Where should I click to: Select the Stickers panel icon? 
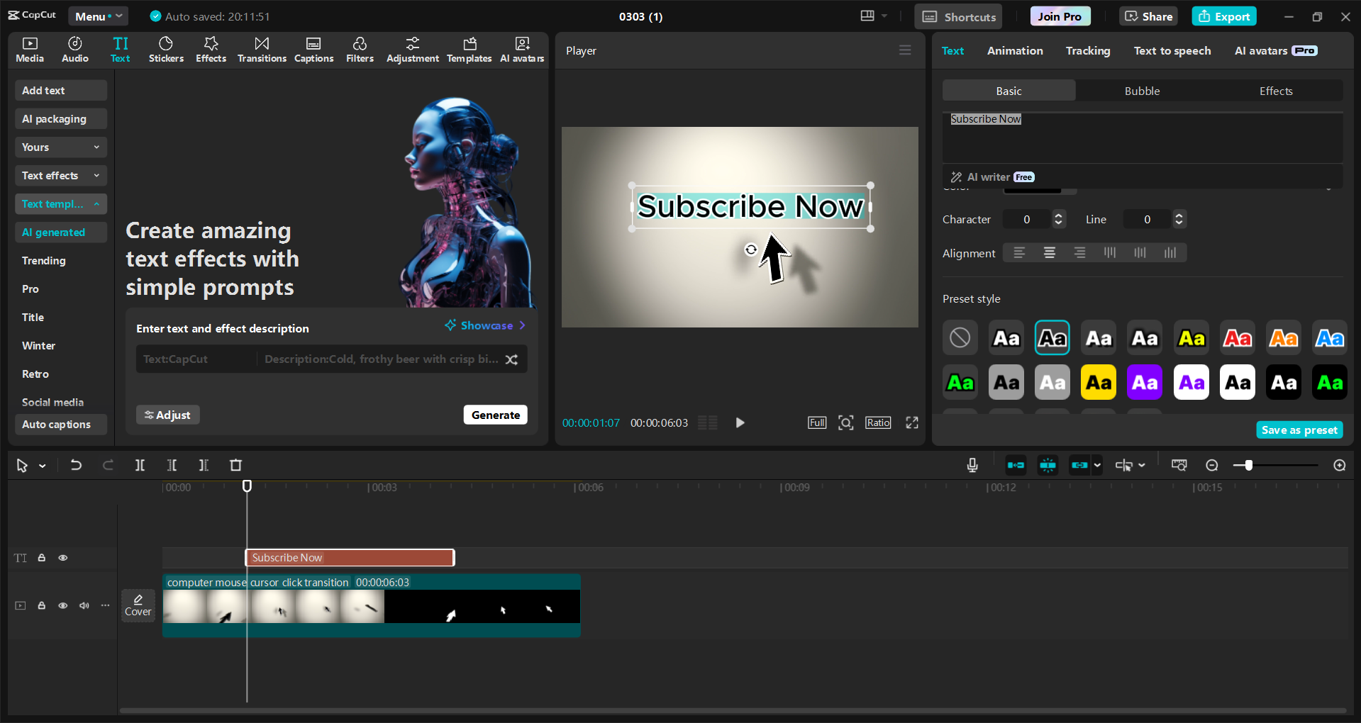coord(166,50)
